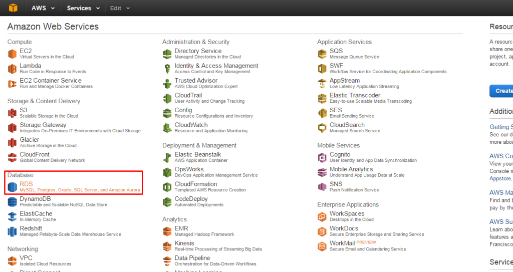Open the WorkMail service link
Image resolution: width=513 pixels, height=272 pixels.
coord(342,243)
